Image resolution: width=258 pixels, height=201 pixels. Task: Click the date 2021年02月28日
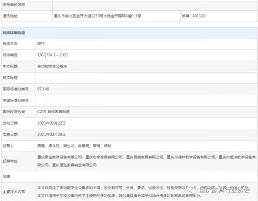click(52, 134)
